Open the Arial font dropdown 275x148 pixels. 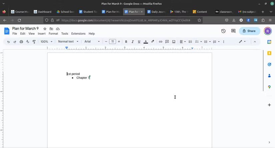pyautogui.click(x=92, y=42)
